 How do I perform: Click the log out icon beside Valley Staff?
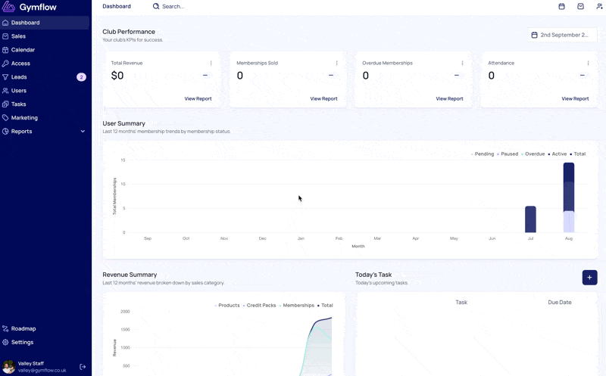point(83,367)
